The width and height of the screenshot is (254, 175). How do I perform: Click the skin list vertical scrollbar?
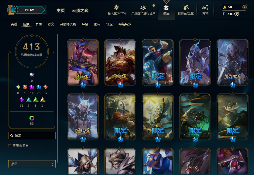tap(57, 98)
